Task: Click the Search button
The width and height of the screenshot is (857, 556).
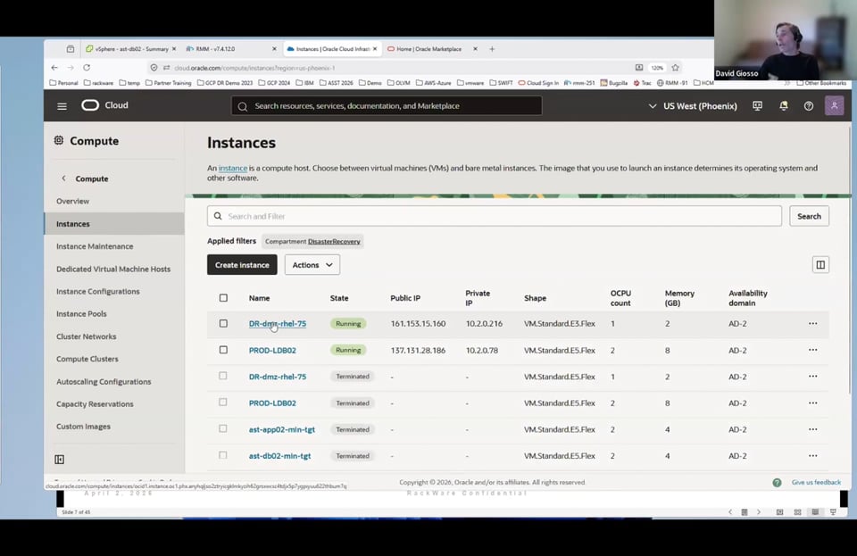Action: tap(809, 216)
